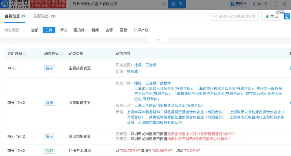Switch to the 关联动态 tab
The height and width of the screenshot is (156, 291).
coord(44,16)
